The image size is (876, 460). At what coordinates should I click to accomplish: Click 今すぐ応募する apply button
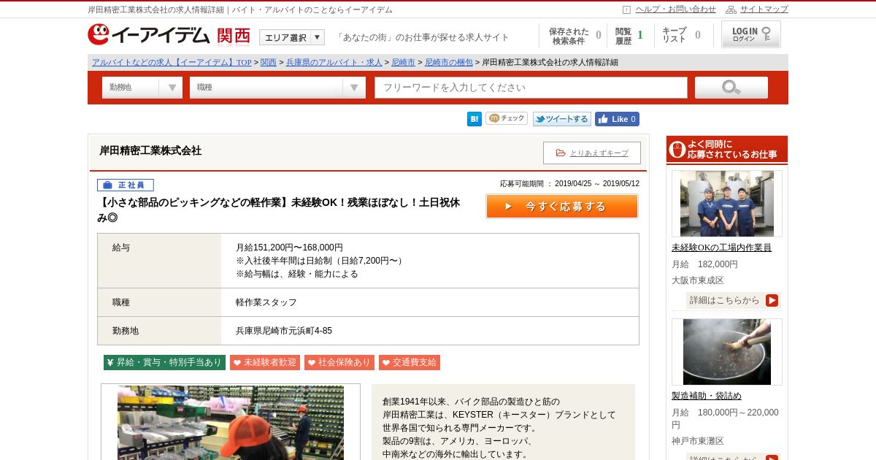(562, 207)
